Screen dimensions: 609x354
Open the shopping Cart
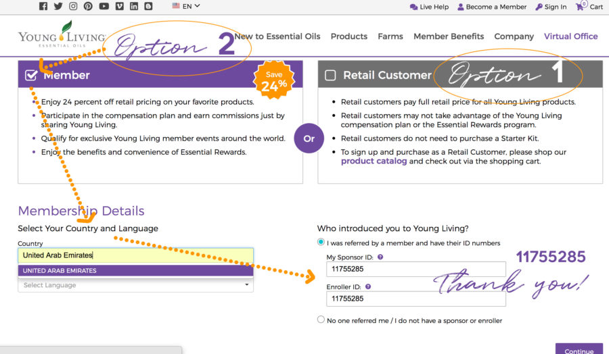(x=589, y=7)
